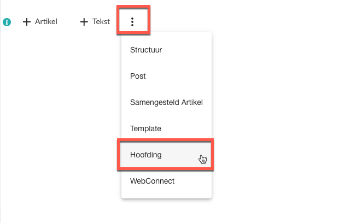Click the teal information icon
Image resolution: width=350 pixels, height=223 pixels.
[x=7, y=22]
